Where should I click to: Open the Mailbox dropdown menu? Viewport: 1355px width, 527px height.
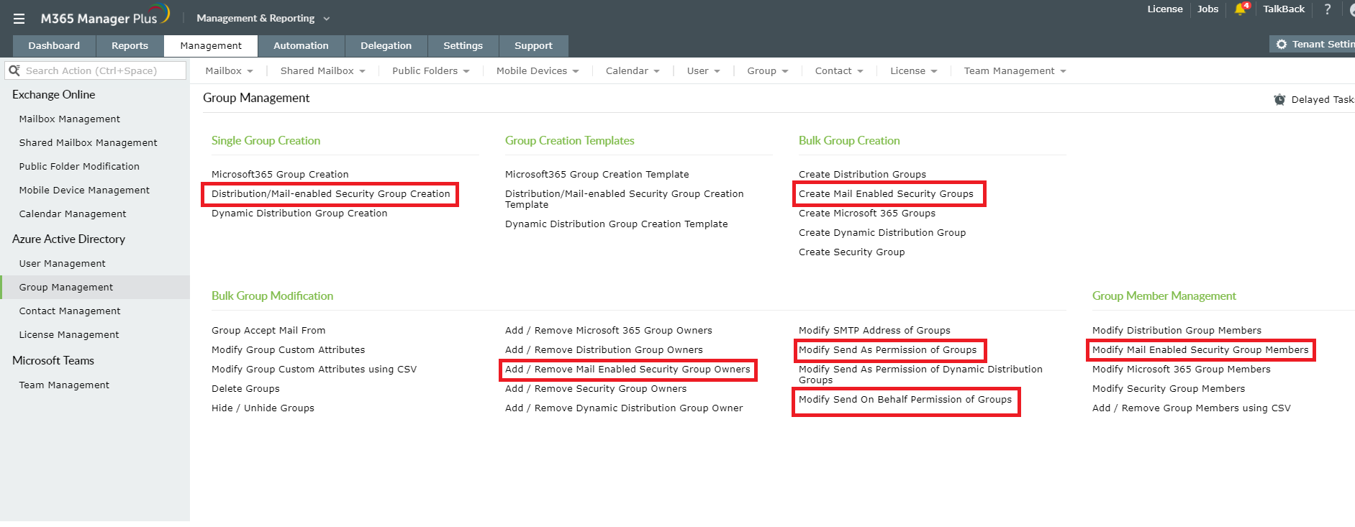[229, 70]
